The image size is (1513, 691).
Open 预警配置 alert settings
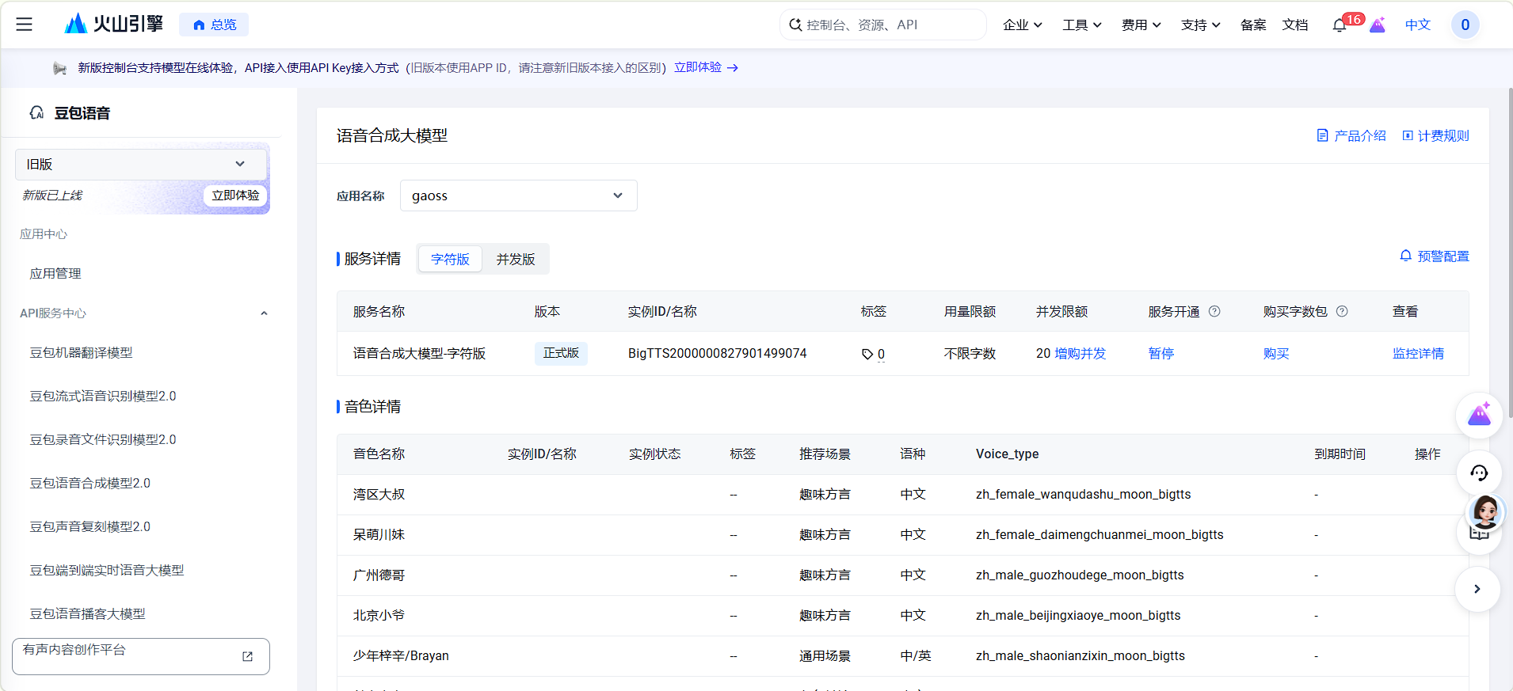point(1435,256)
